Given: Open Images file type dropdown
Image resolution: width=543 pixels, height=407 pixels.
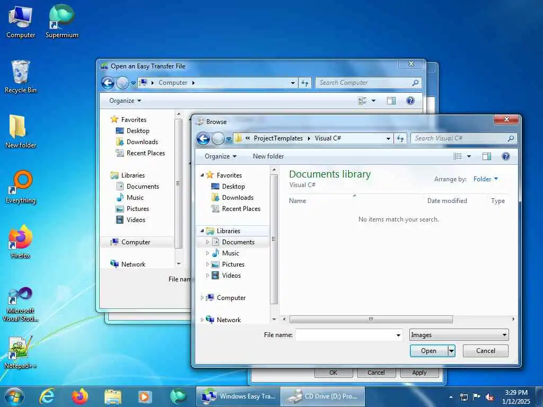Looking at the screenshot, I should (459, 335).
